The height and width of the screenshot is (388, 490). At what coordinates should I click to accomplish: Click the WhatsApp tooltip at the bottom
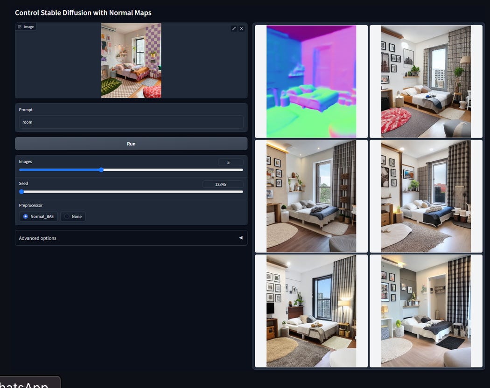point(30,382)
